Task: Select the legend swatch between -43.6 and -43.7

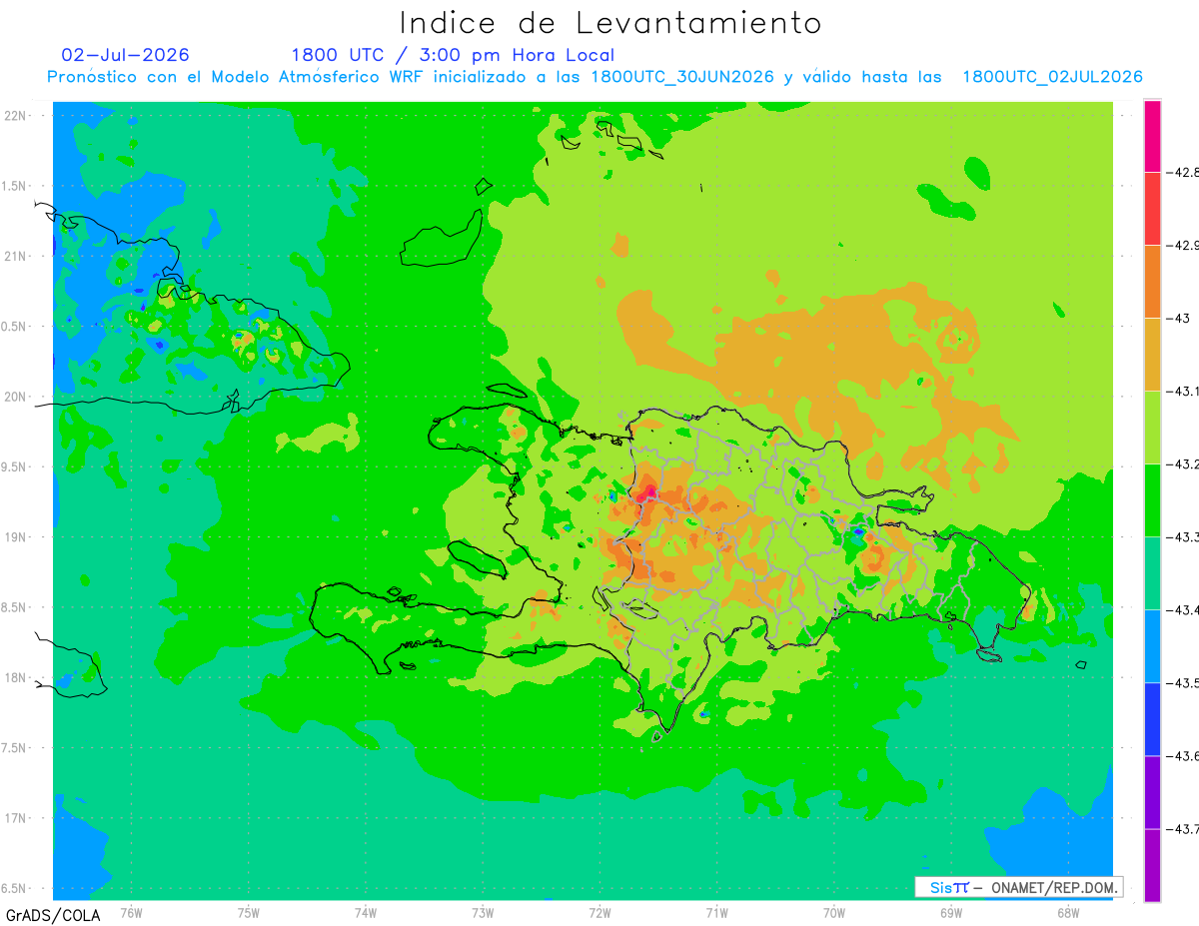Action: pyautogui.click(x=1152, y=791)
